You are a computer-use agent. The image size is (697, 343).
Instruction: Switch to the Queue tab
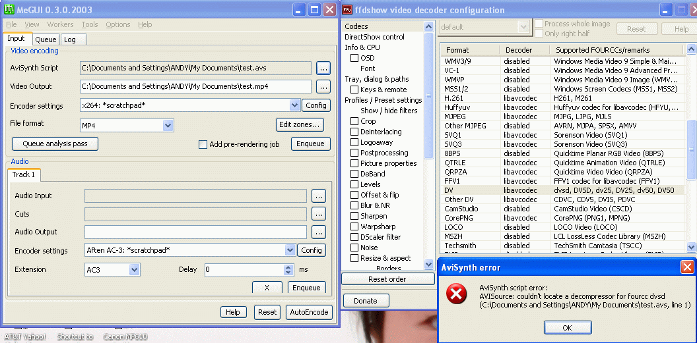[46, 40]
